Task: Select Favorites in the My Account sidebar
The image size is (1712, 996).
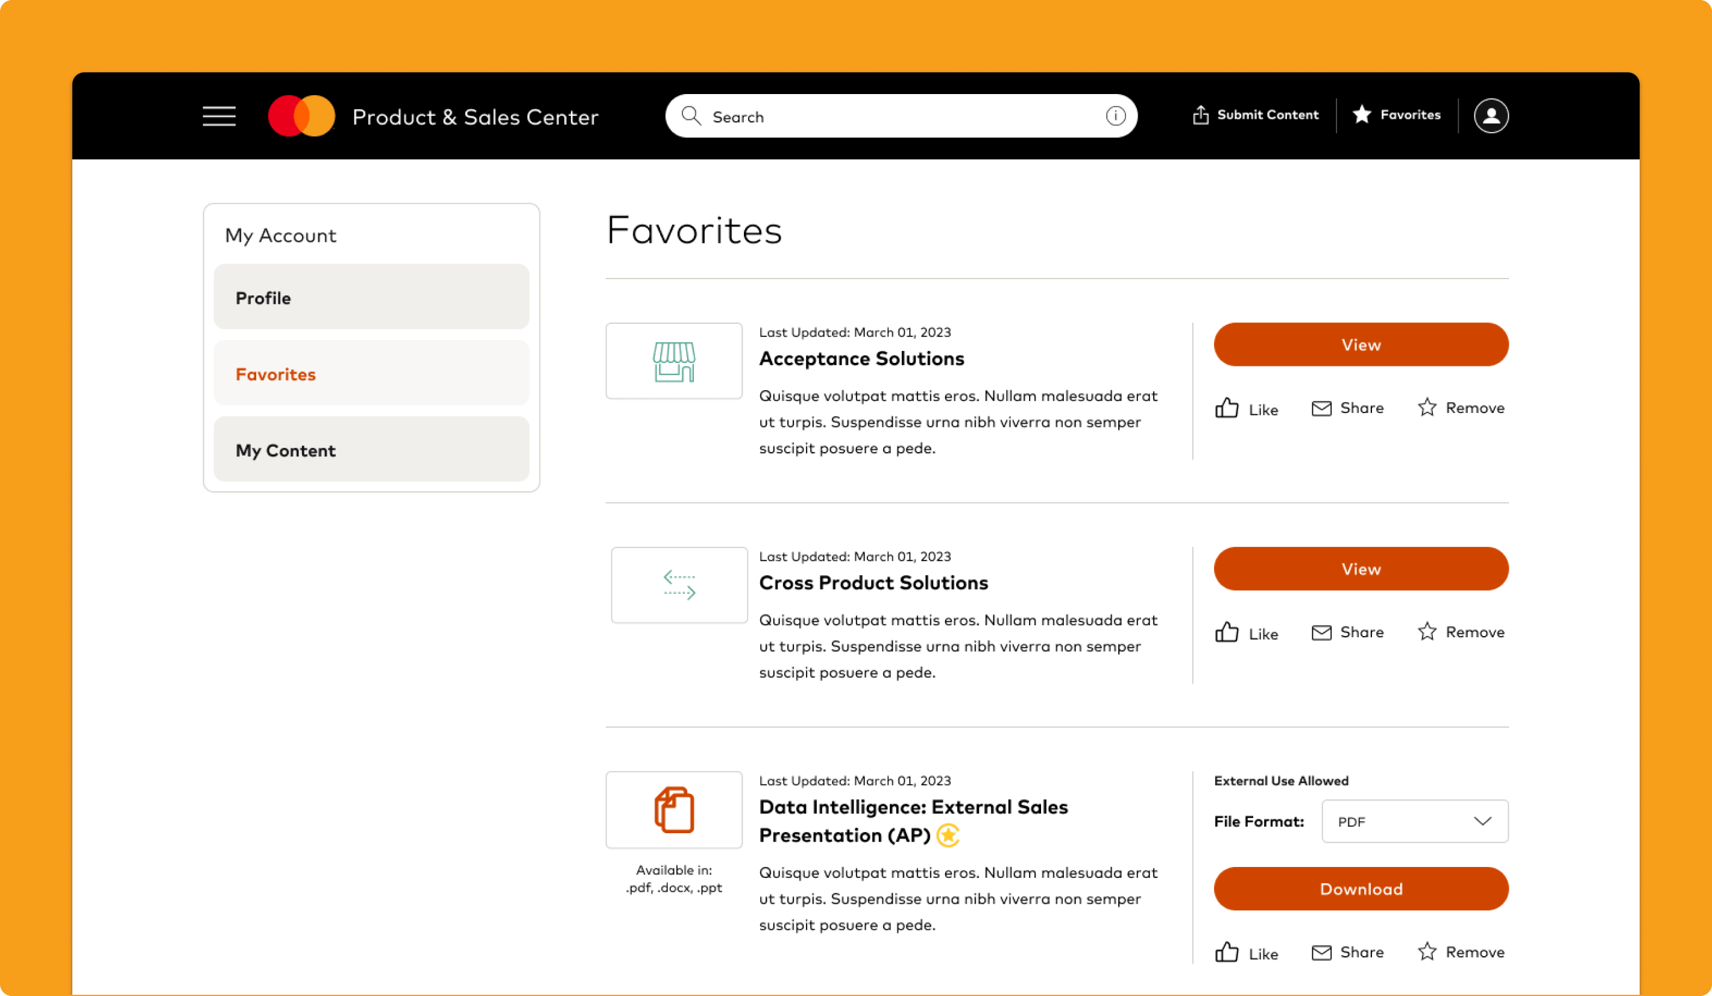Action: (371, 374)
